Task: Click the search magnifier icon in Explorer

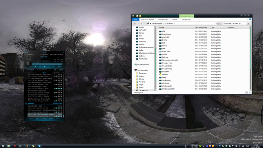Action: tap(248, 23)
